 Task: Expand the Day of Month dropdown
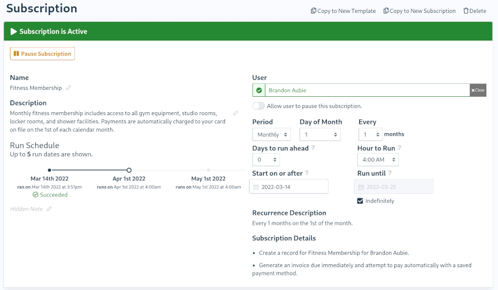(320, 134)
